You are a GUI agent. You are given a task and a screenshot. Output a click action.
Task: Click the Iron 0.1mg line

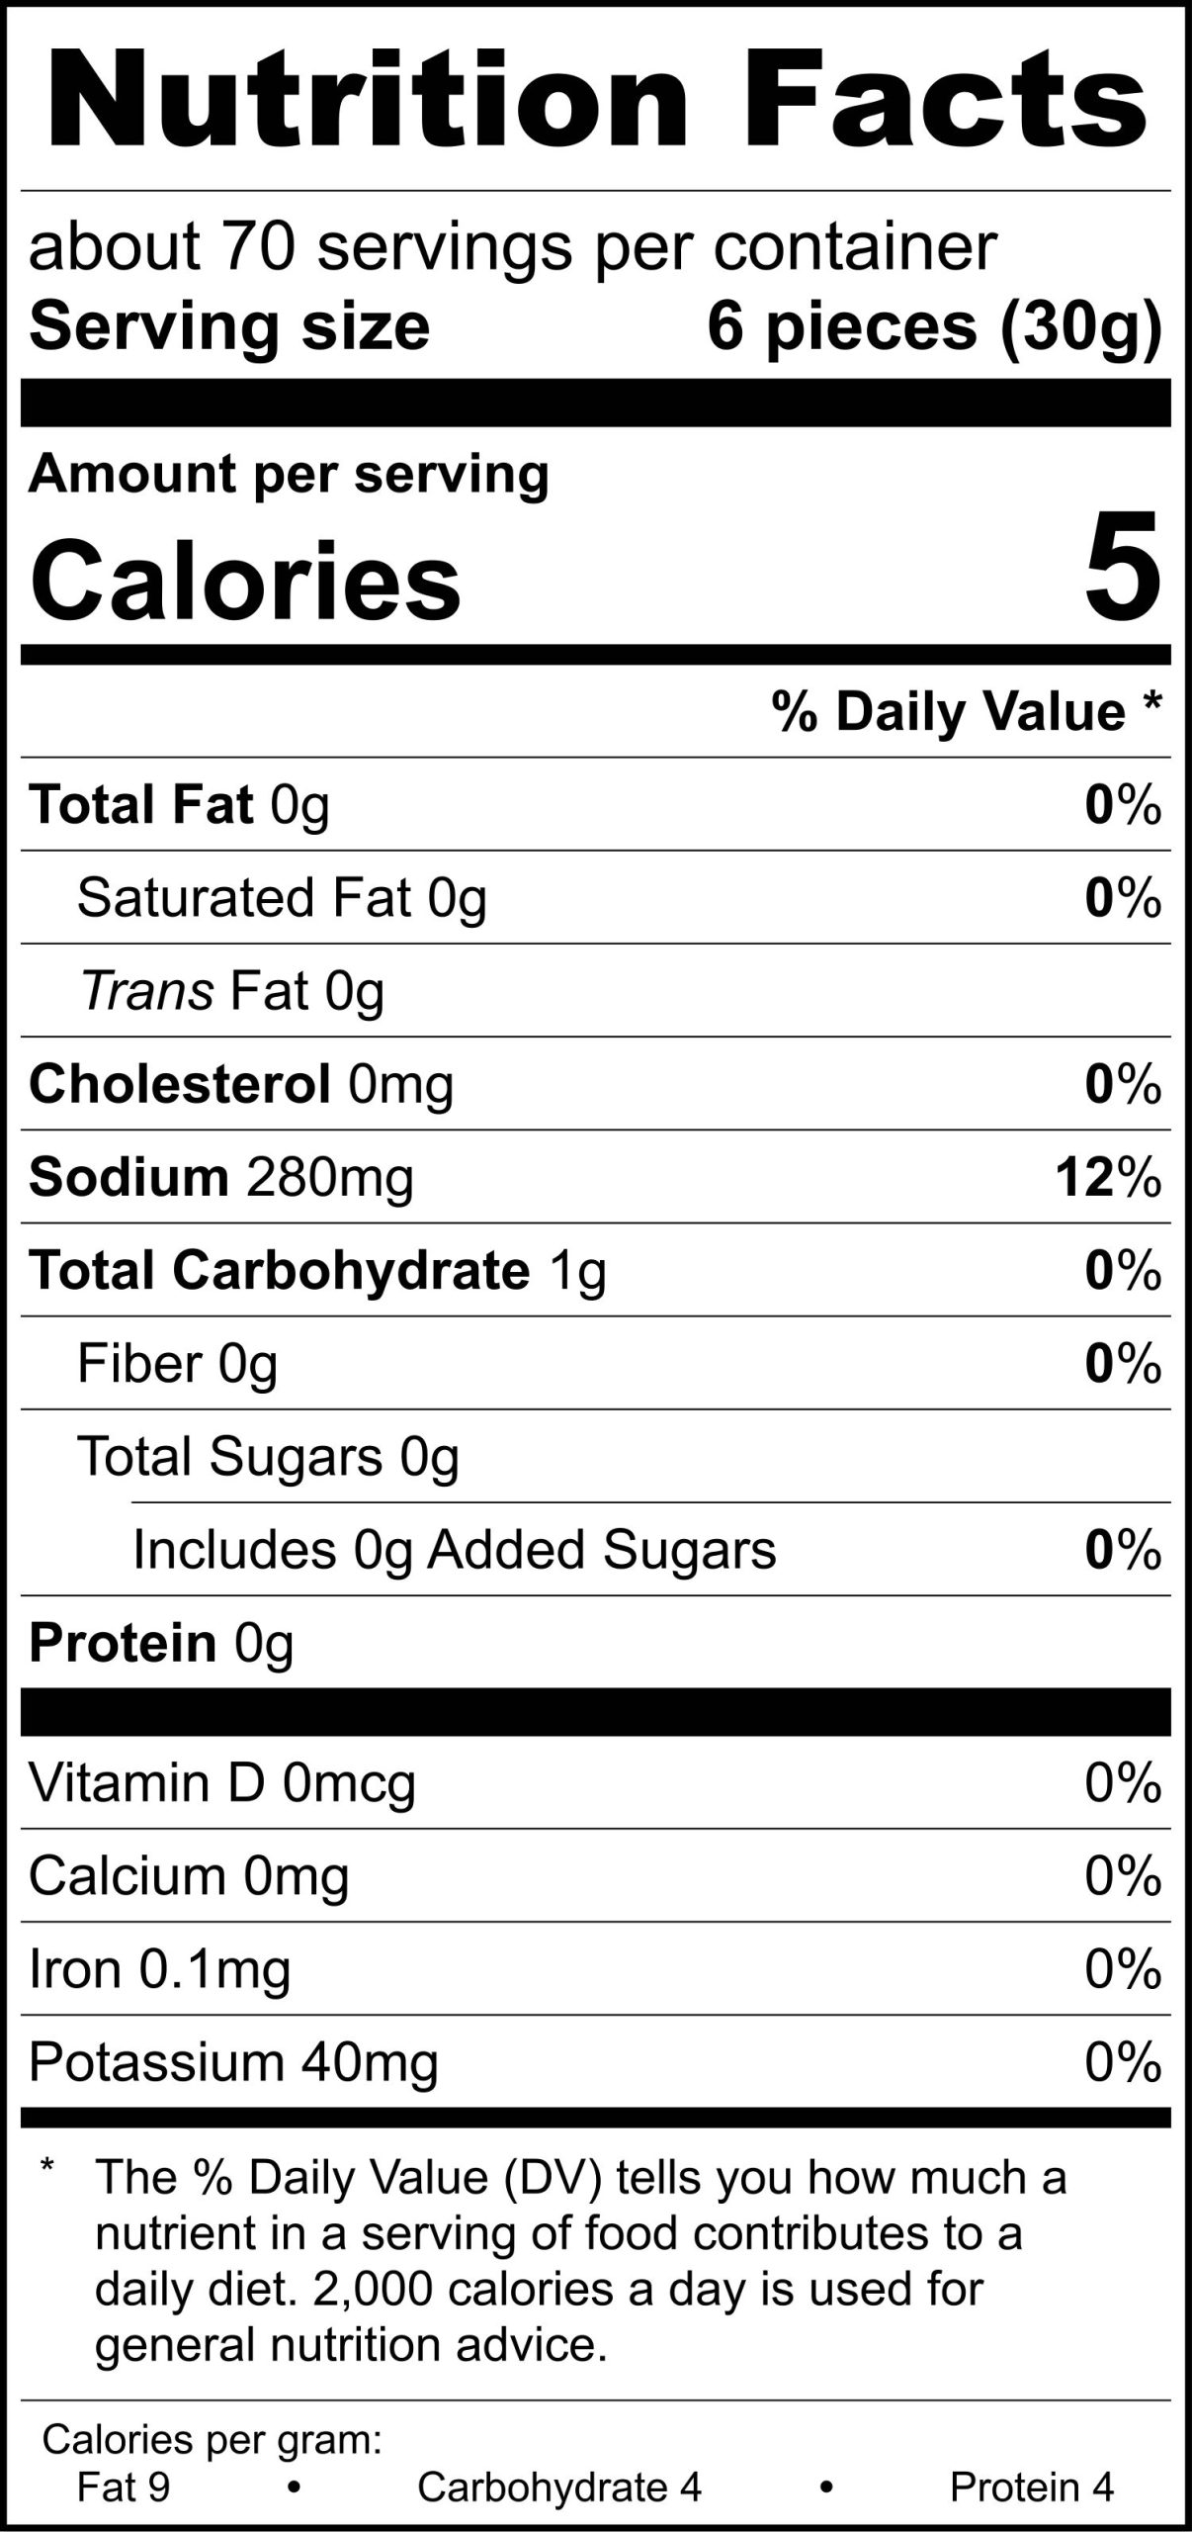coord(159,1968)
